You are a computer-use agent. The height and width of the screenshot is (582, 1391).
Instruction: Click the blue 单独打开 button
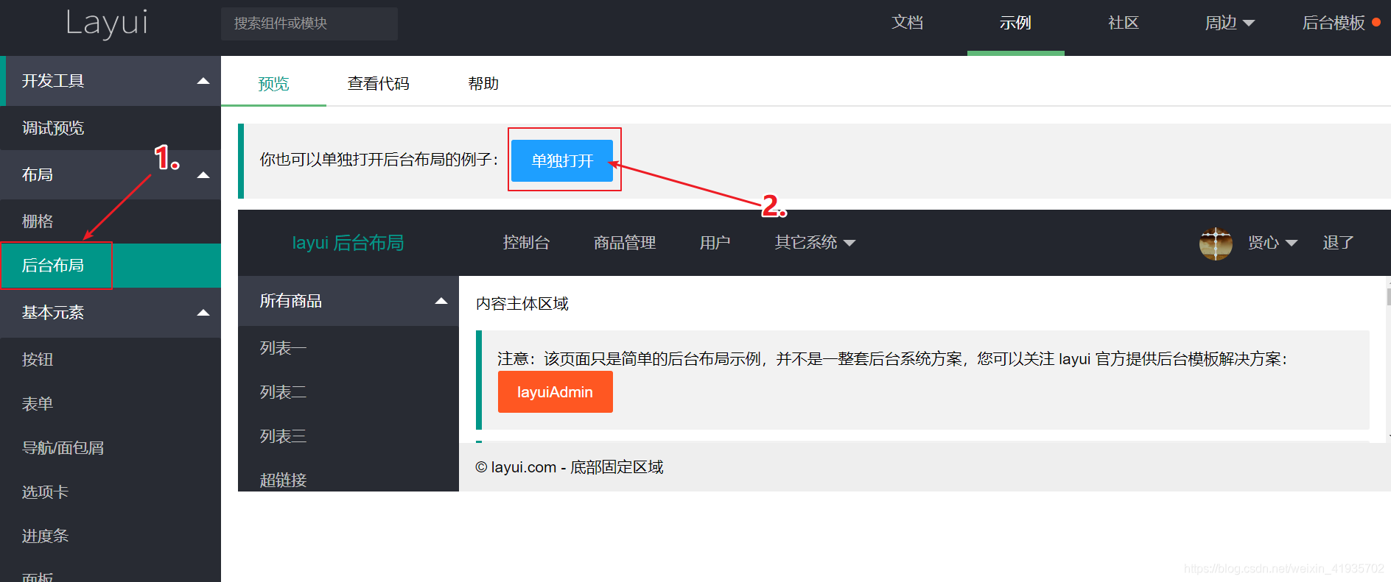click(562, 160)
